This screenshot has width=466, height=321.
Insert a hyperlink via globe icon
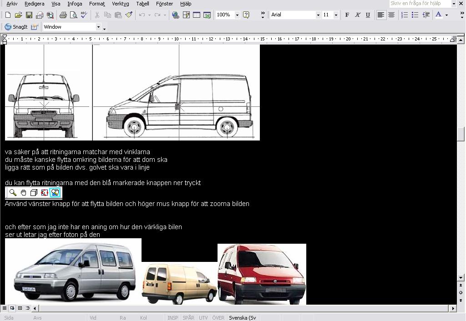(176, 15)
